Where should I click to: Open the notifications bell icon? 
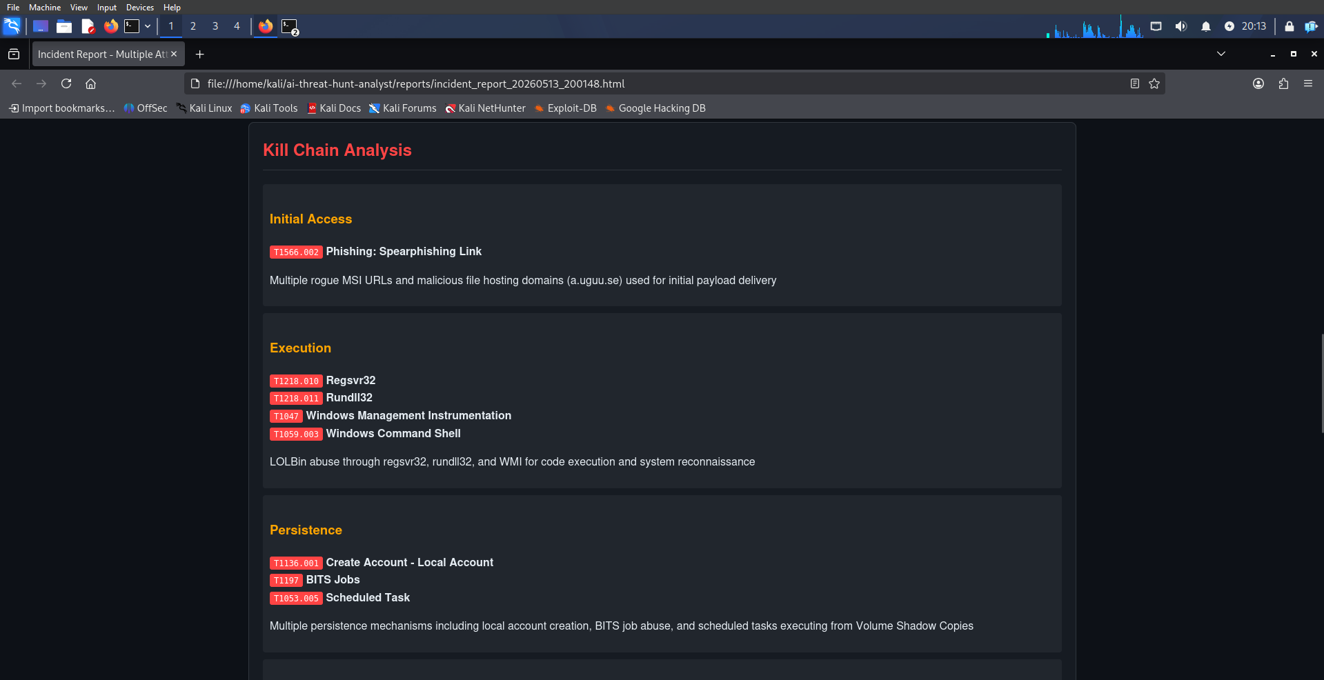point(1206,26)
